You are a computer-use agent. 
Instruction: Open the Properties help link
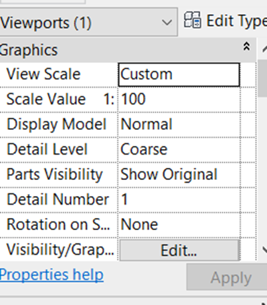click(52, 275)
